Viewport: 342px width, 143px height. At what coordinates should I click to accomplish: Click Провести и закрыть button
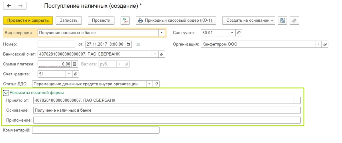coord(28,20)
